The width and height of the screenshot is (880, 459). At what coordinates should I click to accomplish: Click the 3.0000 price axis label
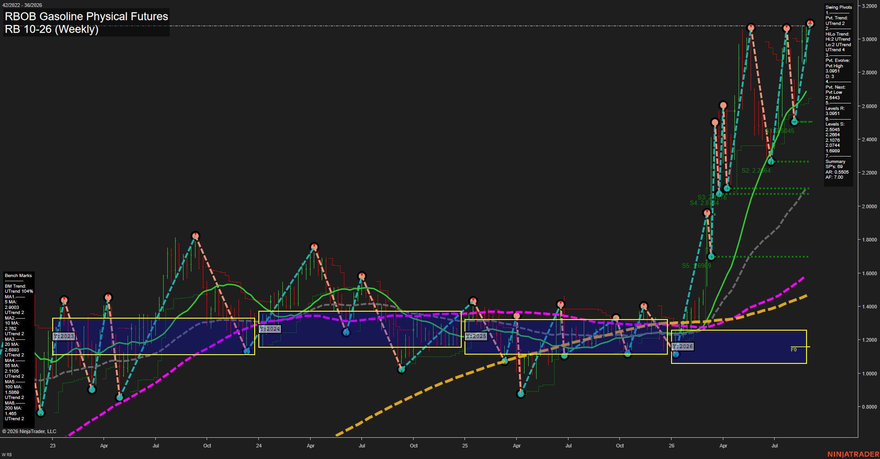(x=869, y=39)
